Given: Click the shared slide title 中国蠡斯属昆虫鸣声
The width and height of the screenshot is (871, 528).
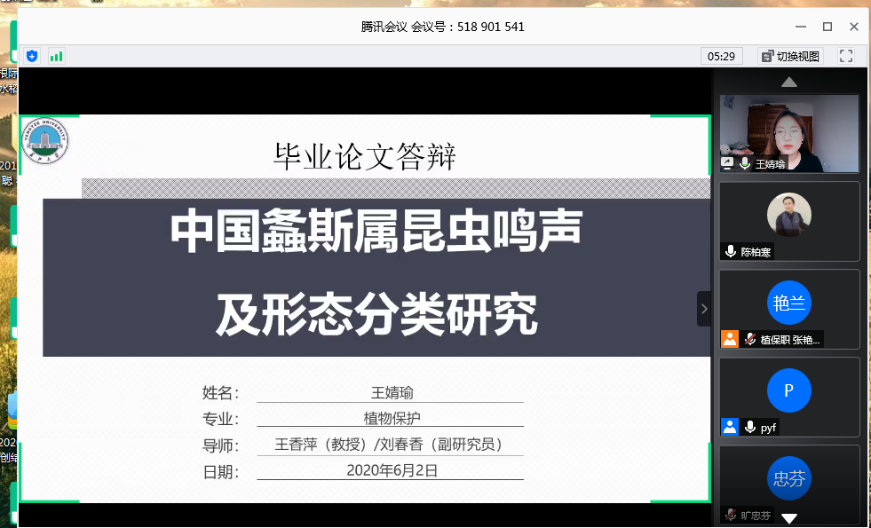Looking at the screenshot, I should click(376, 232).
